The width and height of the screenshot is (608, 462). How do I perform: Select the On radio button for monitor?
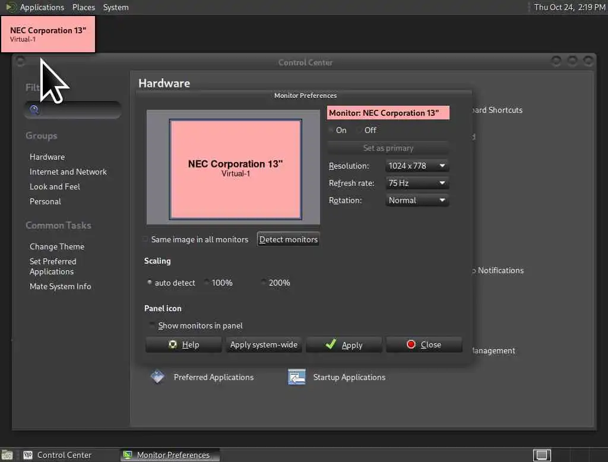click(331, 130)
